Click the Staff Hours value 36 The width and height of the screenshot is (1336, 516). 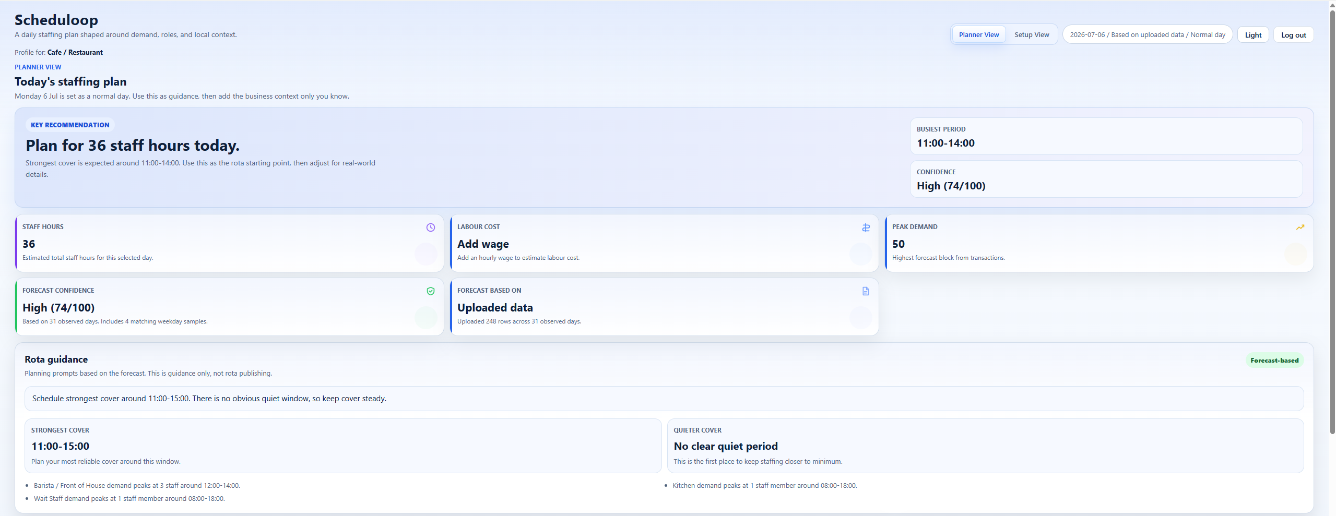[x=29, y=244]
